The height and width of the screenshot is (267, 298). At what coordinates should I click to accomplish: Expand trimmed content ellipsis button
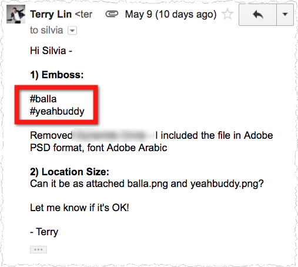[38, 249]
